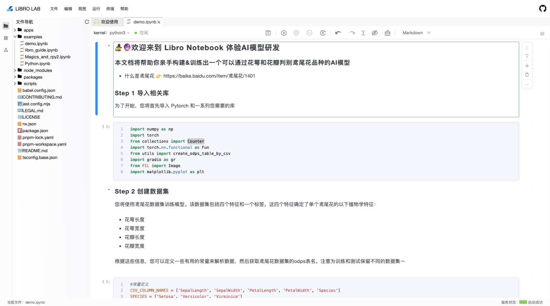The image size is (550, 306).
Task: Open the 文件 menu
Action: pos(54,9)
